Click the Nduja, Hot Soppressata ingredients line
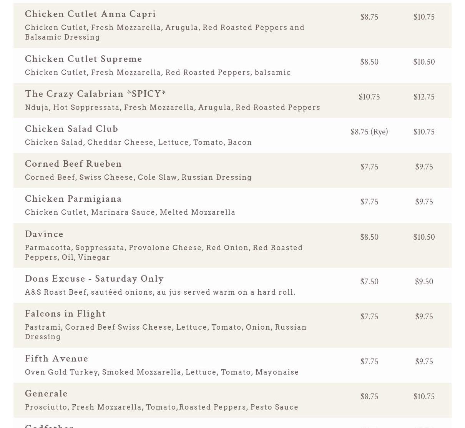The width and height of the screenshot is (465, 428). 173,108
